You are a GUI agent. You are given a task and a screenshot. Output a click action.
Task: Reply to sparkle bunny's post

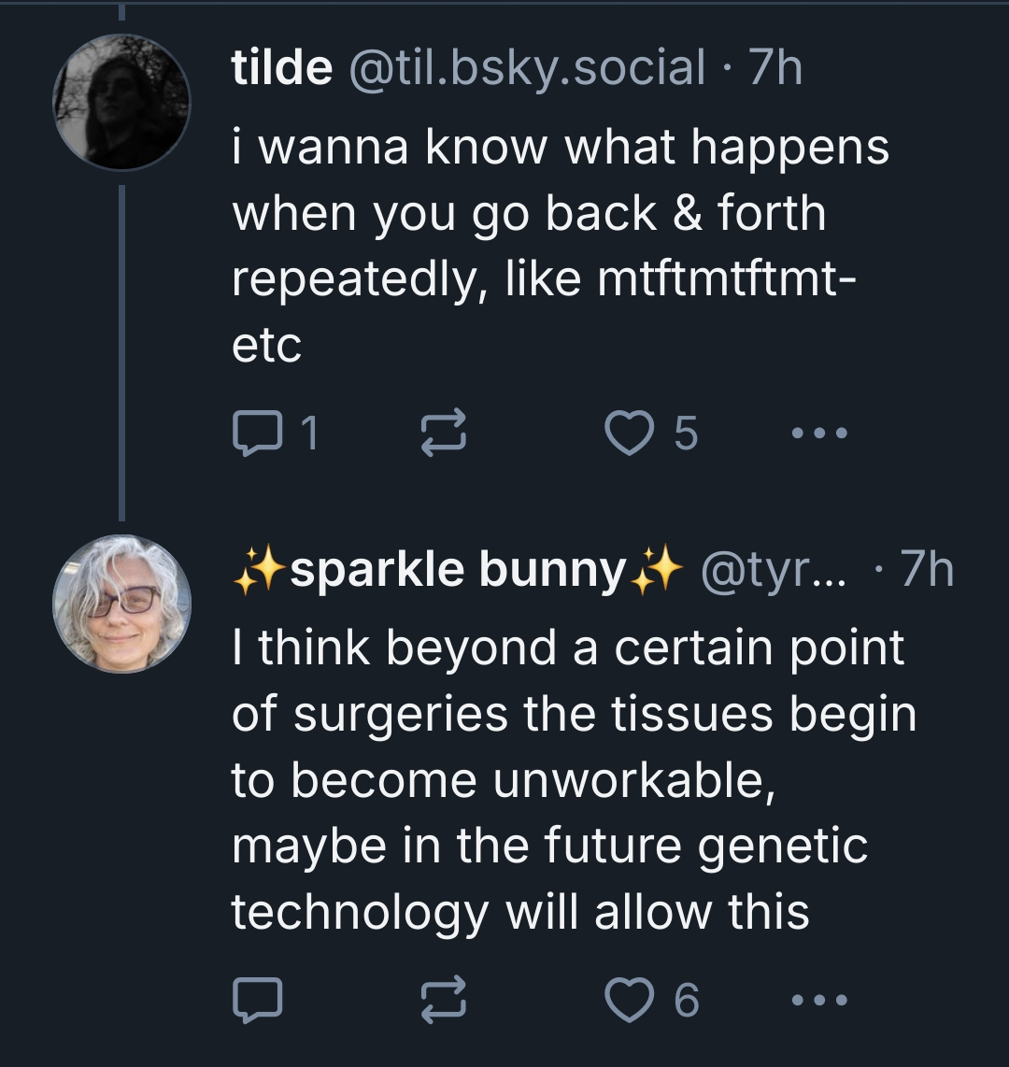(255, 1002)
